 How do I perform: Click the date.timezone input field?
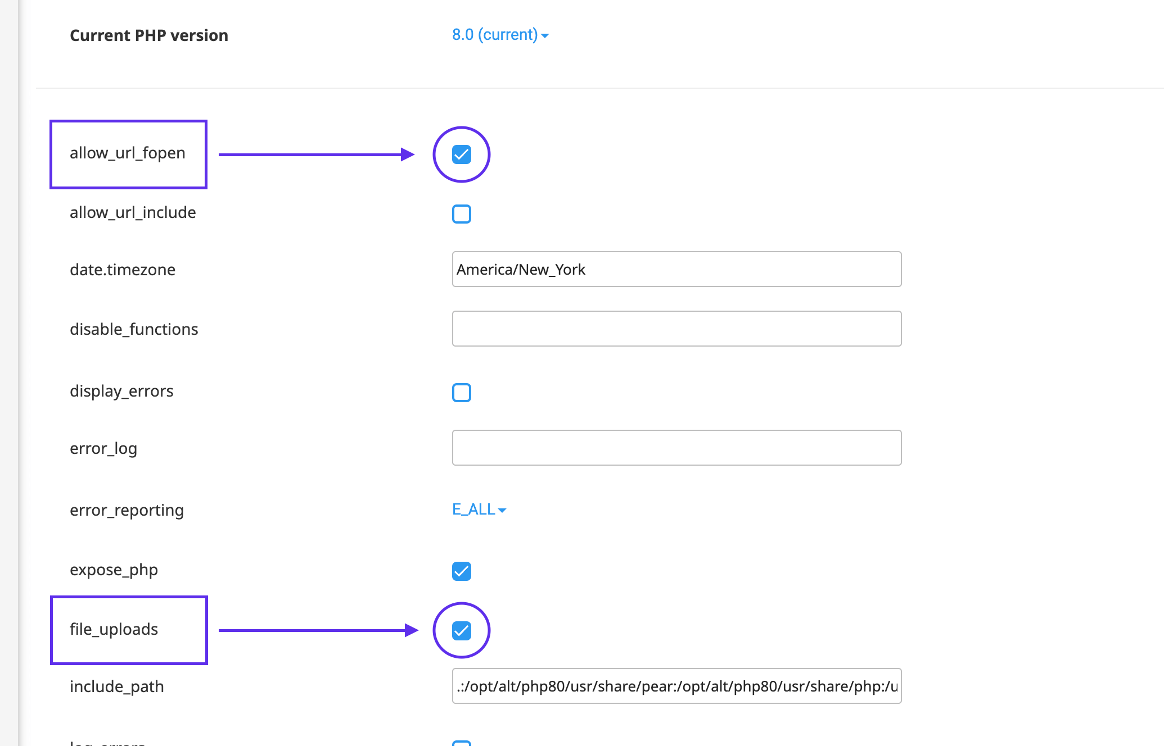(676, 269)
